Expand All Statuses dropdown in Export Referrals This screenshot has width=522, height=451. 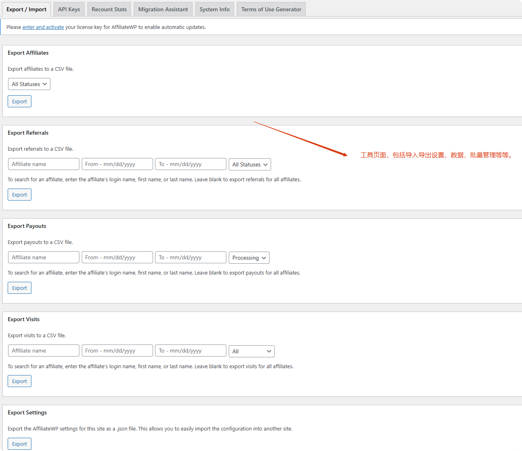click(x=250, y=164)
